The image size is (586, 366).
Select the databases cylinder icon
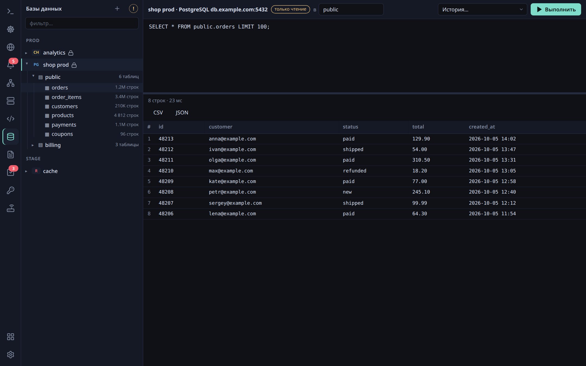click(10, 137)
